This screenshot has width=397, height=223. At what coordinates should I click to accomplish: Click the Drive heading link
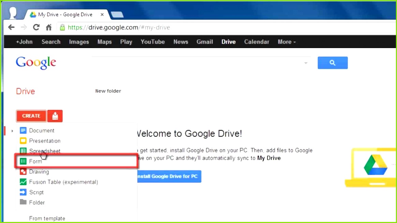point(26,91)
